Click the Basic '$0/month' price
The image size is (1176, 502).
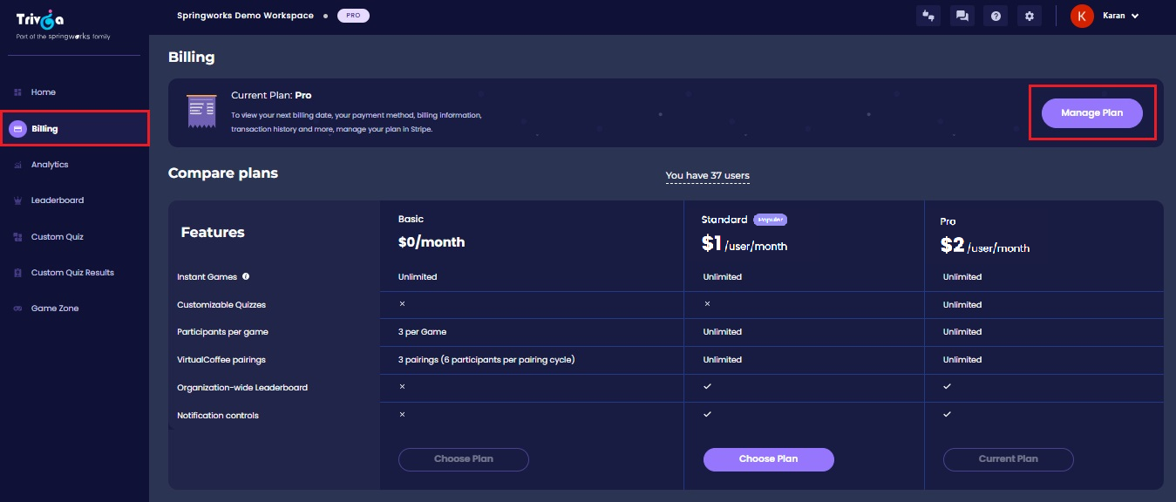coord(432,242)
